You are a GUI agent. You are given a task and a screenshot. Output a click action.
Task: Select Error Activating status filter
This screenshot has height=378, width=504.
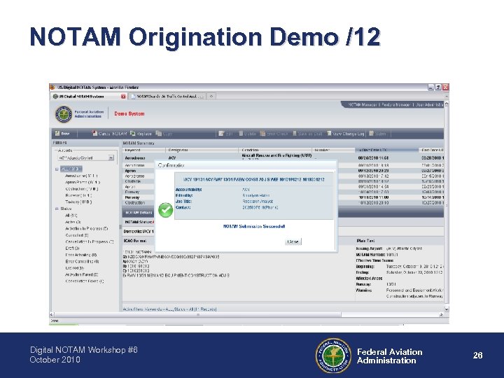coord(81,255)
